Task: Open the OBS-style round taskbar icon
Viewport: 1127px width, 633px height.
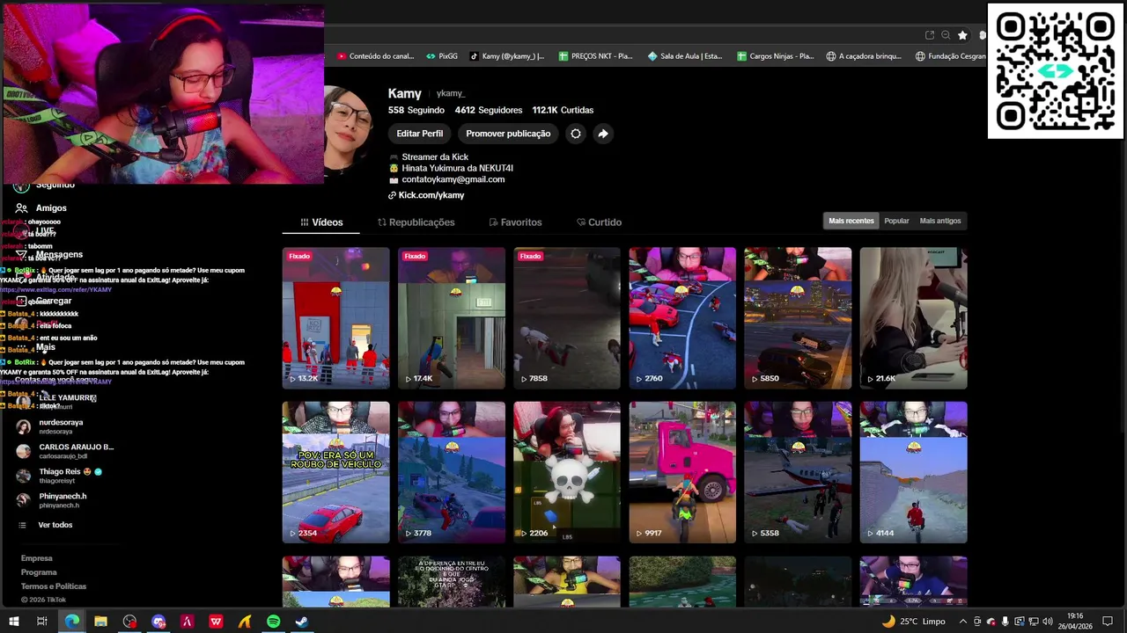Action: pyautogui.click(x=129, y=622)
